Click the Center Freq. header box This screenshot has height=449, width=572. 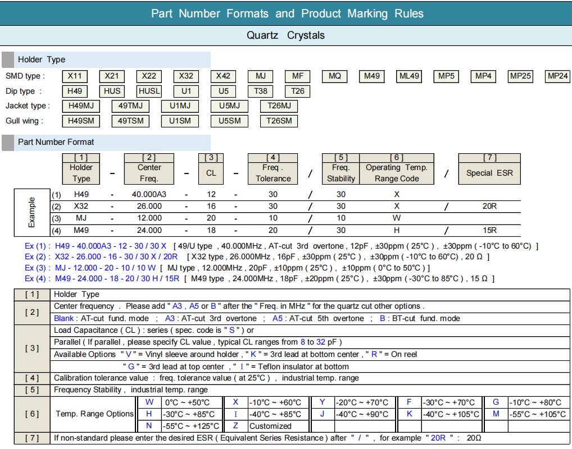149,173
